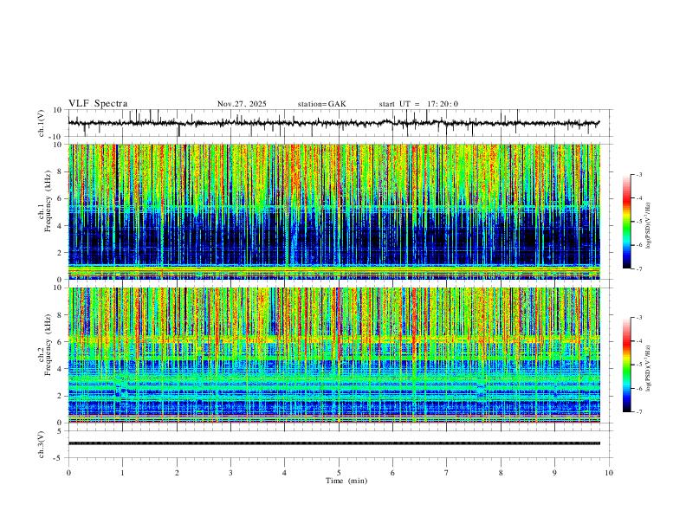Click the "9" tick on the time axis
This screenshot has height=530, width=686.
tap(554, 473)
